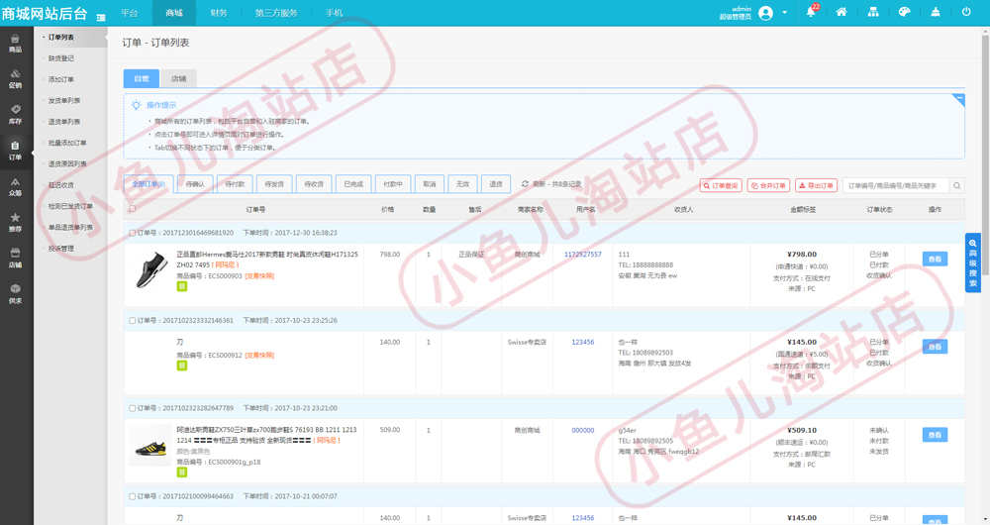Check the order 2017102323332146361 checkbox
Image resolution: width=990 pixels, height=525 pixels.
pyautogui.click(x=132, y=320)
